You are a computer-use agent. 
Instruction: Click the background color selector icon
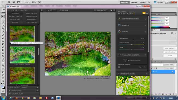pyautogui.click(x=4, y=88)
